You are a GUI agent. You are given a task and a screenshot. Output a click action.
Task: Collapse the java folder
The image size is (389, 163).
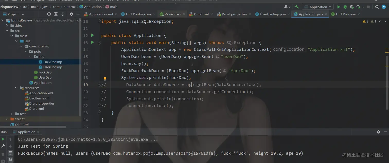tap(16, 41)
